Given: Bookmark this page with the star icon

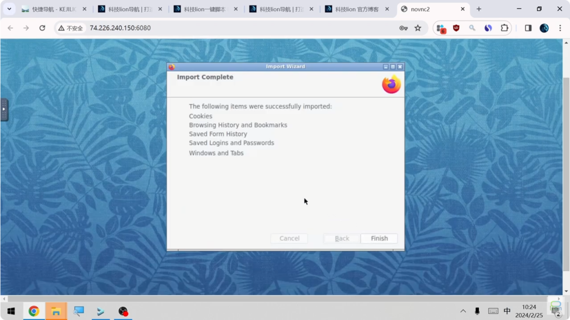Looking at the screenshot, I should (x=418, y=28).
